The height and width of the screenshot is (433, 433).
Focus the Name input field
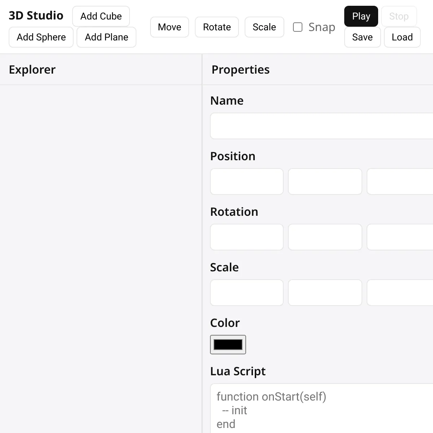(x=322, y=126)
